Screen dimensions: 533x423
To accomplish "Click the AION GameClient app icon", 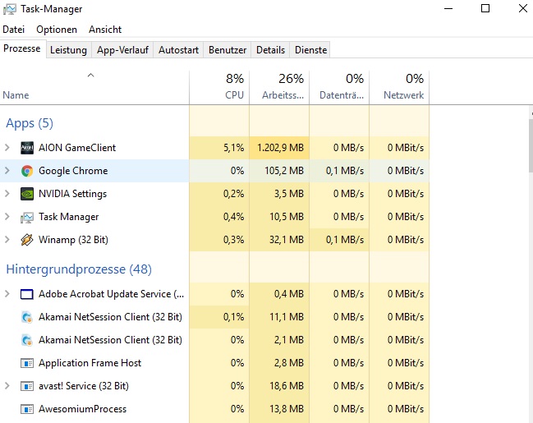I will tap(27, 148).
